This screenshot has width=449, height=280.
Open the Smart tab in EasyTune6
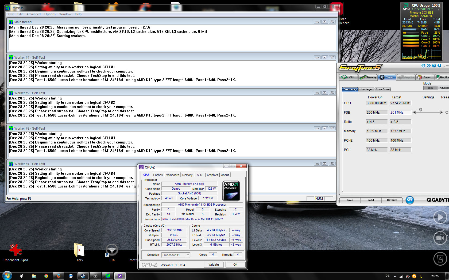click(425, 77)
